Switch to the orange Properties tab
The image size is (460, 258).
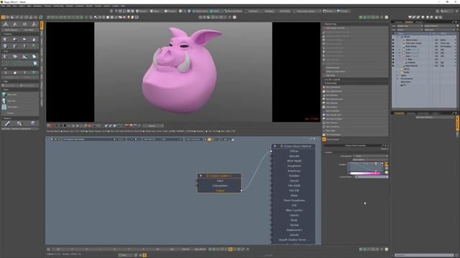click(399, 113)
